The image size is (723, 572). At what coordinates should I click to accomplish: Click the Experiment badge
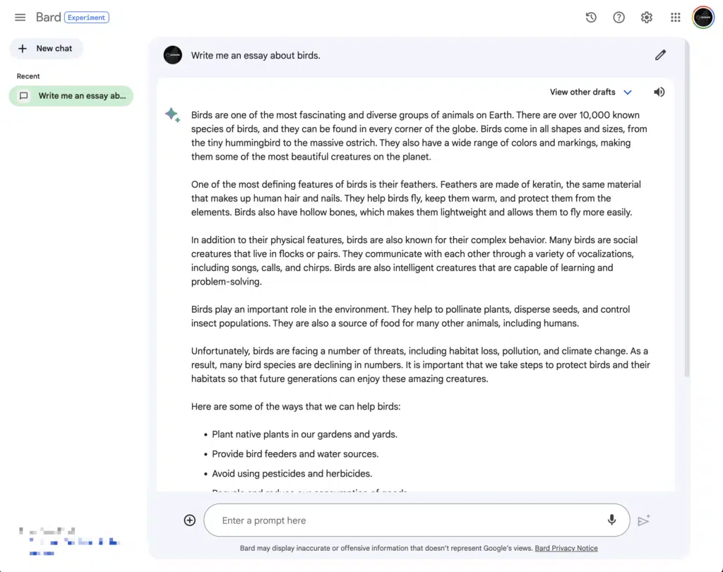coord(87,18)
